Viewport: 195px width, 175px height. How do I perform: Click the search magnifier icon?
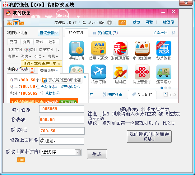click(x=174, y=33)
